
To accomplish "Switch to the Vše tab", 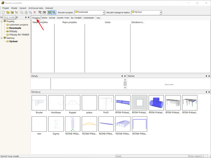I will coord(98,18).
